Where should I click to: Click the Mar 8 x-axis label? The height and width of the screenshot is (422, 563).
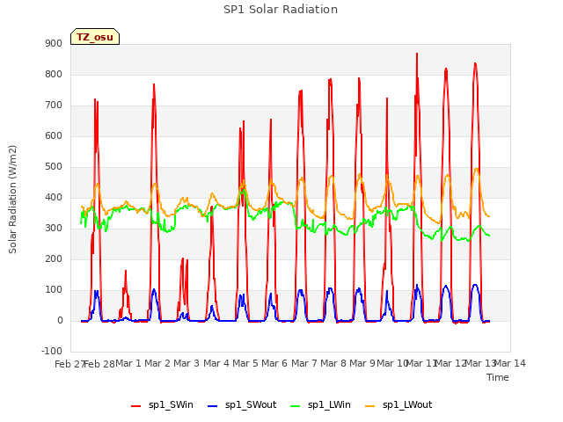coord(333,363)
